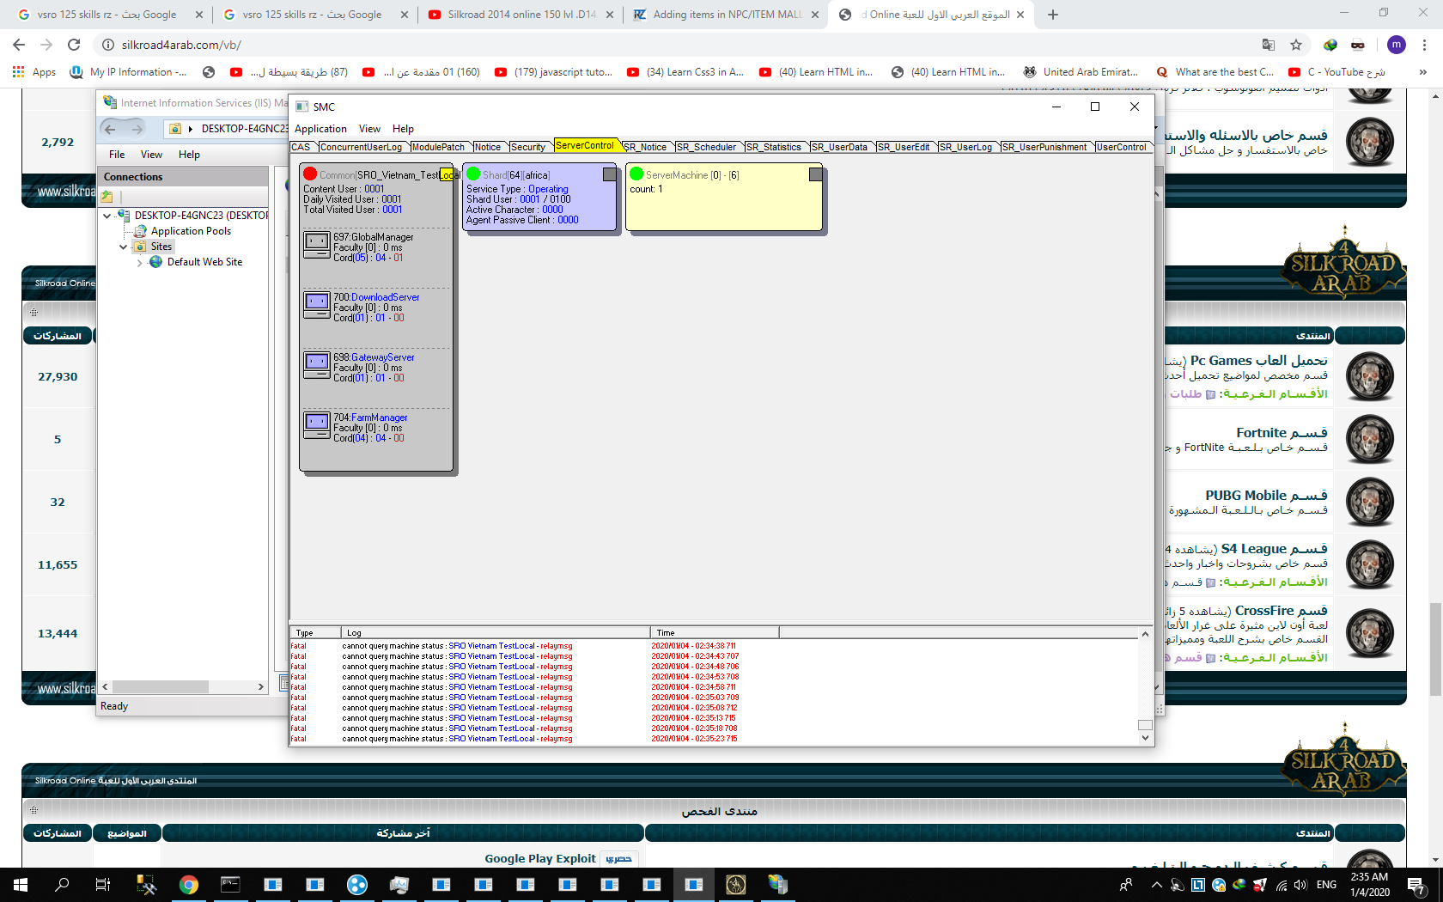Open SMC Help menu
This screenshot has height=902, width=1443.
[x=403, y=129]
